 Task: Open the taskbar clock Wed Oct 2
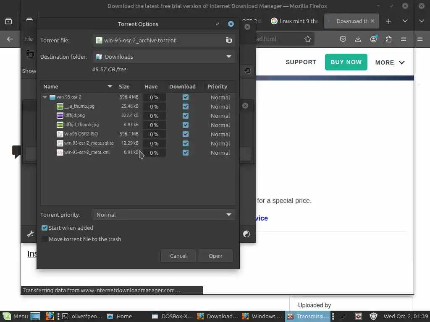[x=406, y=316]
